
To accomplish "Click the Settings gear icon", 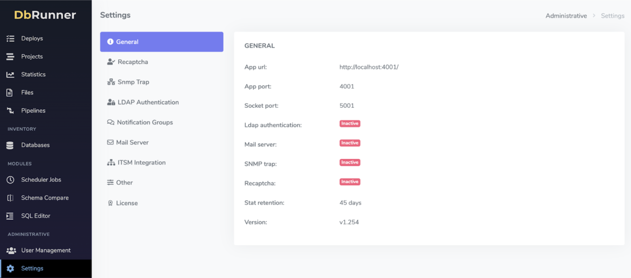I will coord(10,269).
